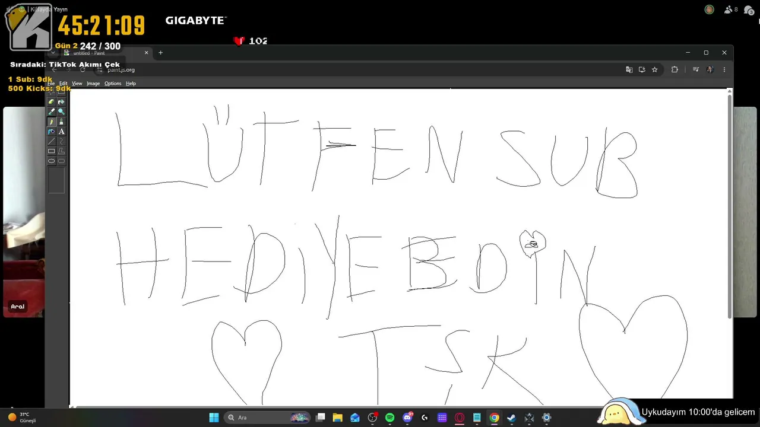Open Logitech G HUB from the taskbar
The image size is (760, 427).
tap(425, 418)
